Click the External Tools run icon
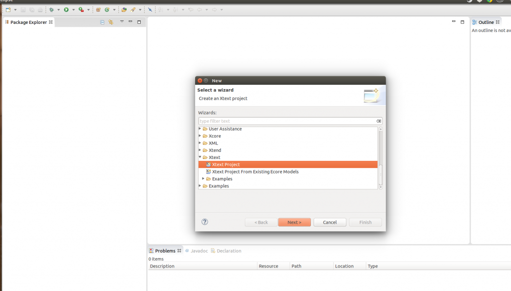This screenshot has height=291, width=511. pos(81,10)
